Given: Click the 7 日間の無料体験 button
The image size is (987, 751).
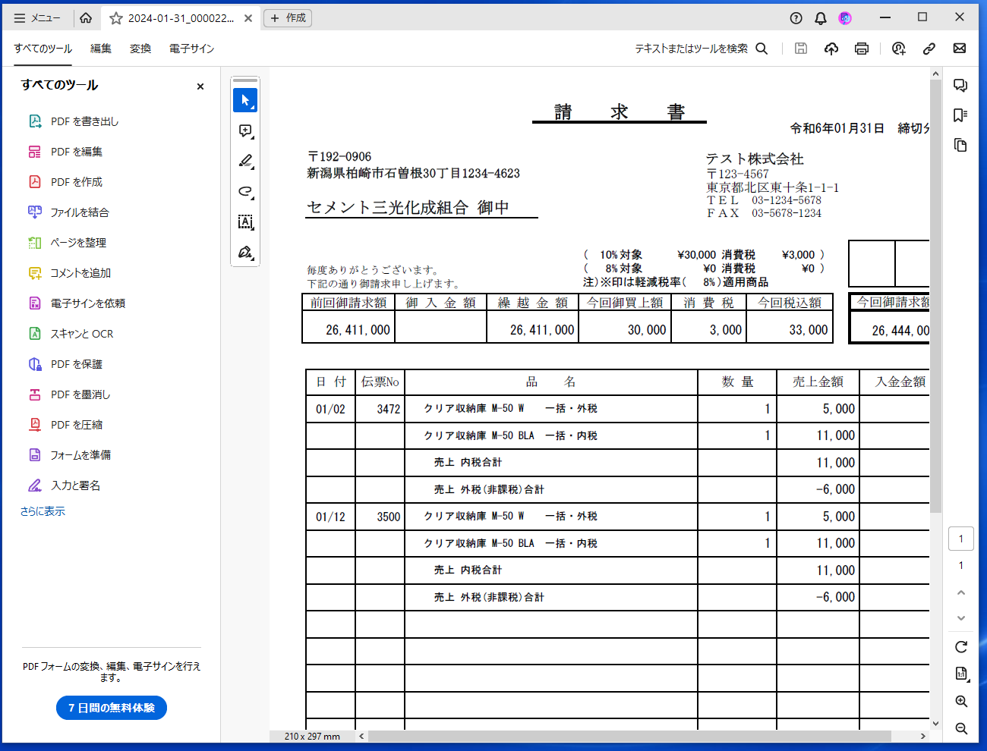Looking at the screenshot, I should pos(112,708).
